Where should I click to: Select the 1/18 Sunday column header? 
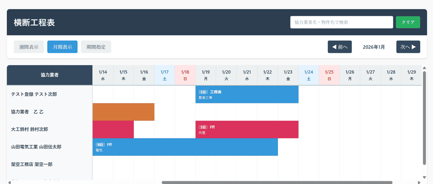click(185, 75)
